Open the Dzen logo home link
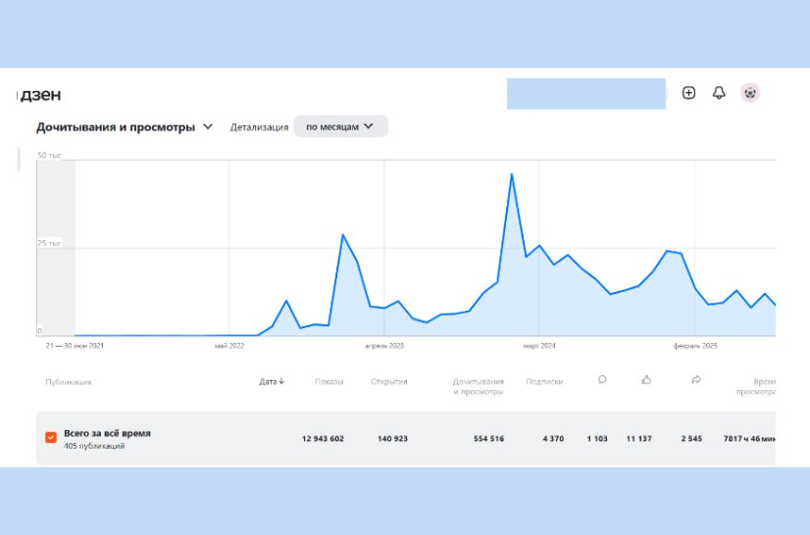 click(39, 94)
